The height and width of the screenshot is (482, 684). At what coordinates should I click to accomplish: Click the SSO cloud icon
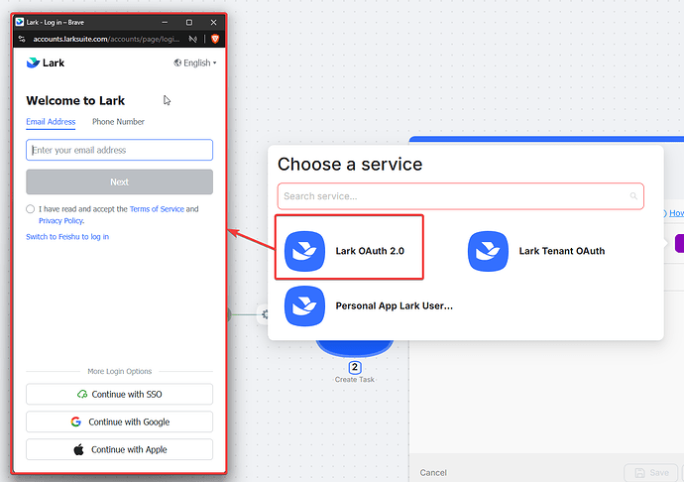82,395
